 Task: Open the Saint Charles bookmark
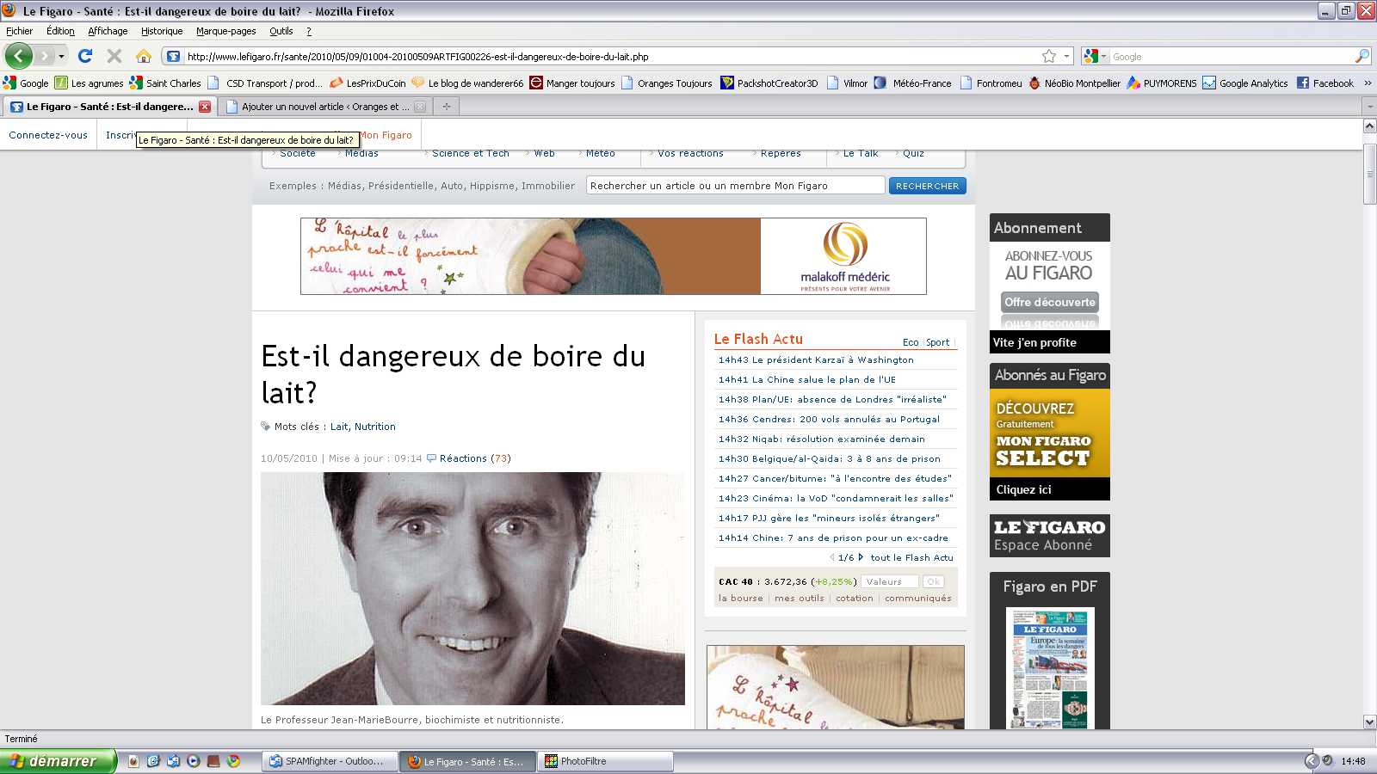[x=165, y=83]
